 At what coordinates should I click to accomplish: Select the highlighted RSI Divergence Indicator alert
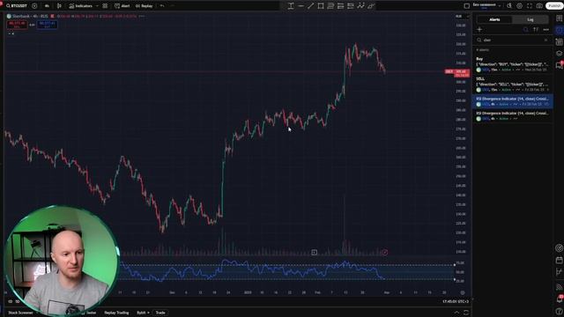(513, 101)
